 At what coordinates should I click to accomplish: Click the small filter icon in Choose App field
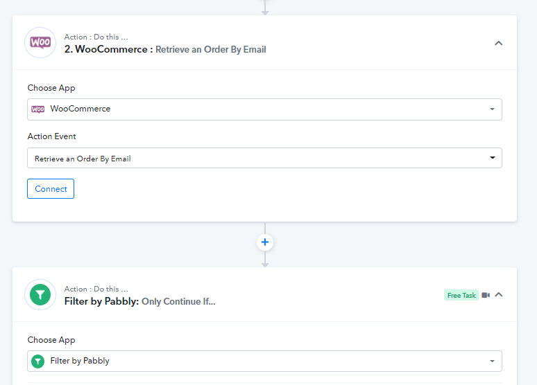click(x=38, y=361)
